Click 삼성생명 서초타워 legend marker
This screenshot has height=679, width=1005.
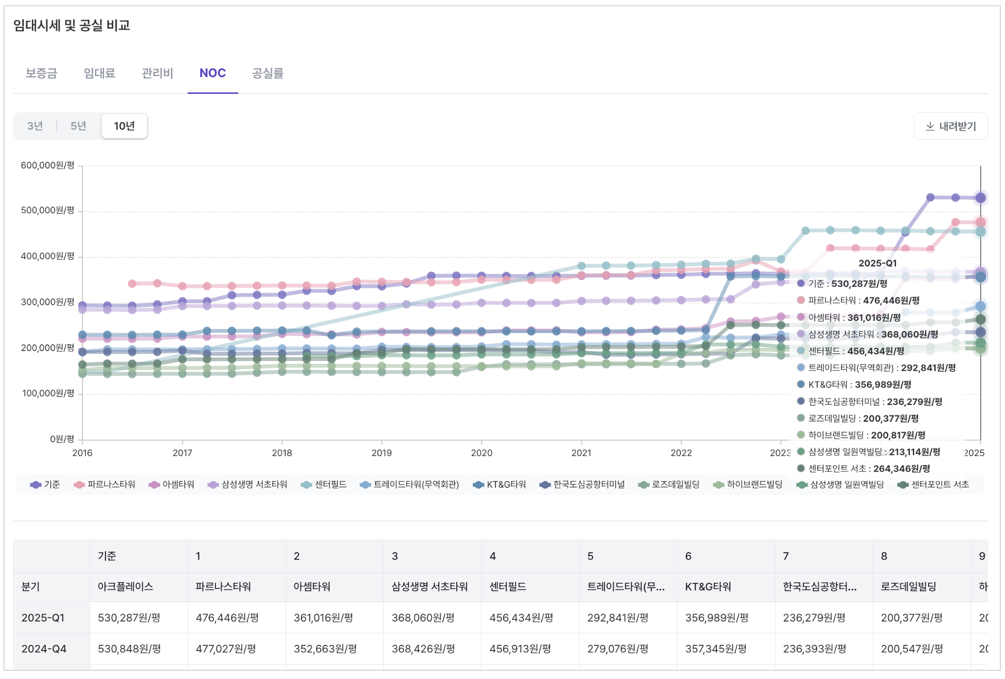213,485
